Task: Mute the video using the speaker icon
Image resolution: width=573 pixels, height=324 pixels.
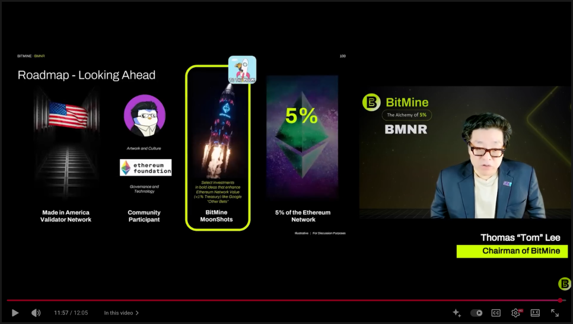Action: click(36, 313)
